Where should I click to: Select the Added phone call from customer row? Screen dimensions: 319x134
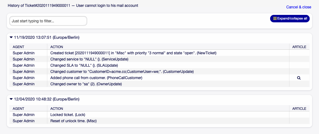[x=96, y=78]
